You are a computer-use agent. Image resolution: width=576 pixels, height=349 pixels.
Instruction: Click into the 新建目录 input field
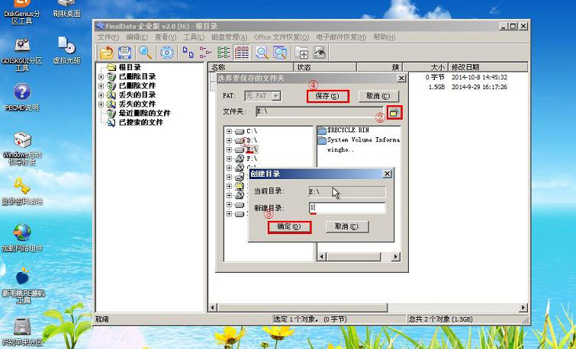coord(347,208)
